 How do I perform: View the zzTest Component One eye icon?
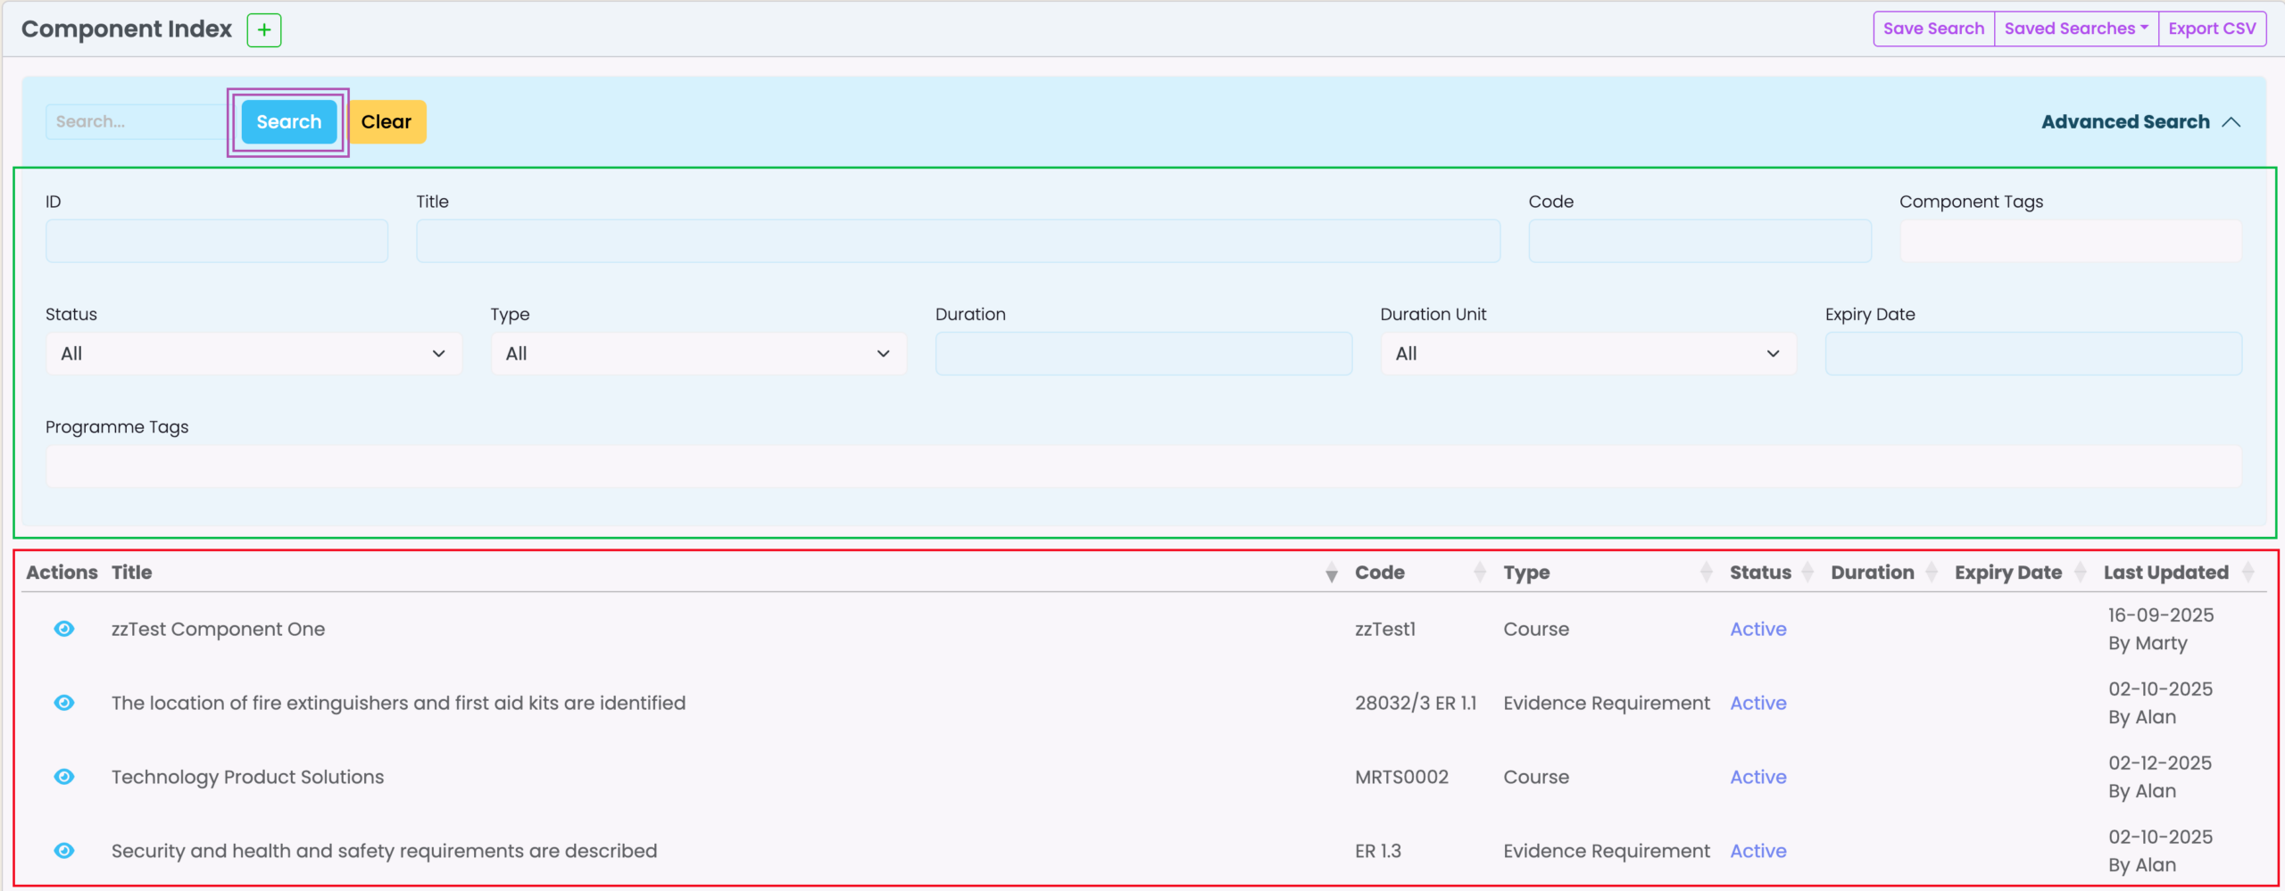[x=64, y=629]
